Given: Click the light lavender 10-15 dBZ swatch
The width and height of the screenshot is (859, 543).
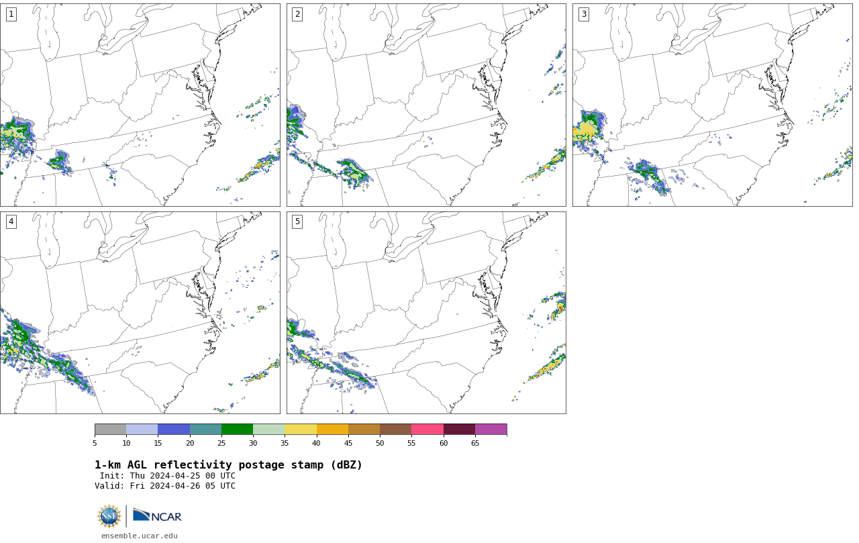Looking at the screenshot, I should [x=142, y=430].
